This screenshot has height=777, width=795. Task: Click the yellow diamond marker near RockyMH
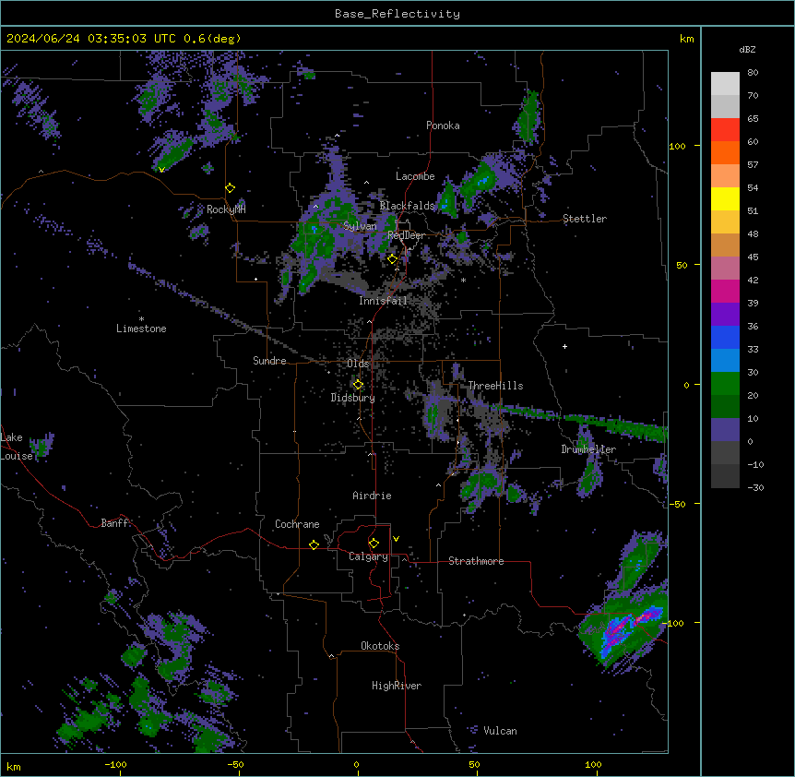231,188
